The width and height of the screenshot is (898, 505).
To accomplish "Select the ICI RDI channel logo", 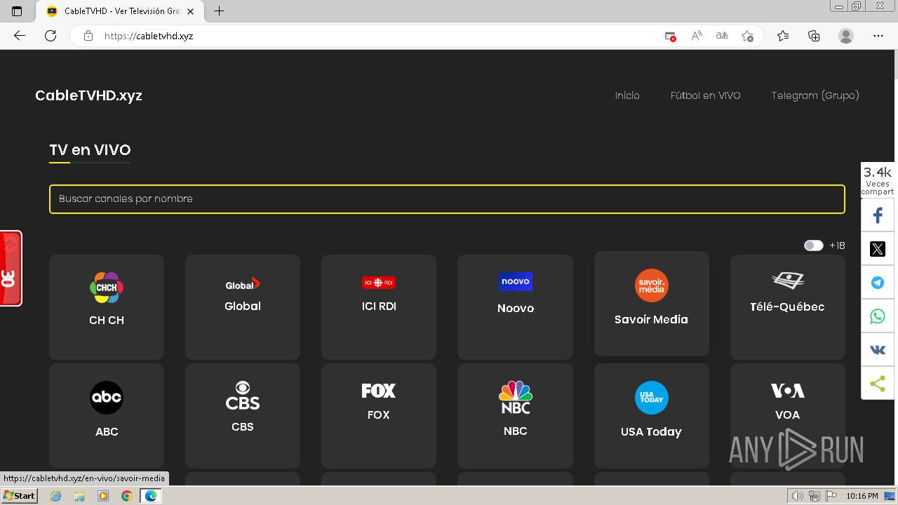I will [x=379, y=283].
